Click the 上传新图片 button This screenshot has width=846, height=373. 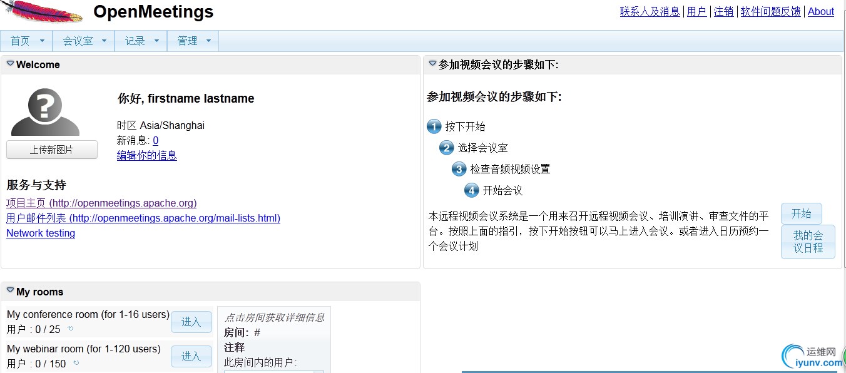point(52,150)
